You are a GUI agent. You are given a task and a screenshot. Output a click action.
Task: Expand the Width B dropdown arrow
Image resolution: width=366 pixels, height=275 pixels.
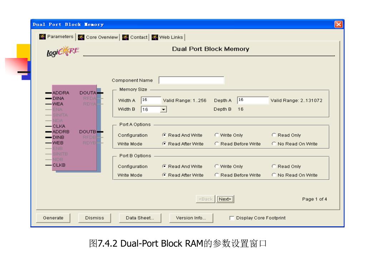click(x=164, y=110)
